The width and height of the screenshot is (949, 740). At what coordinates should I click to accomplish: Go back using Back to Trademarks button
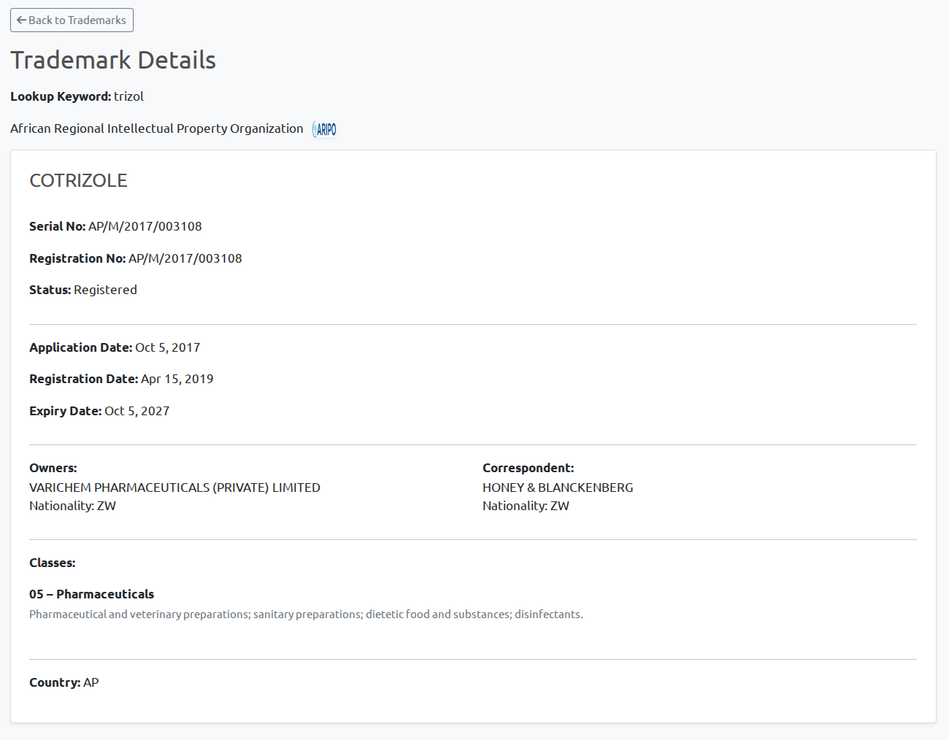(x=72, y=20)
